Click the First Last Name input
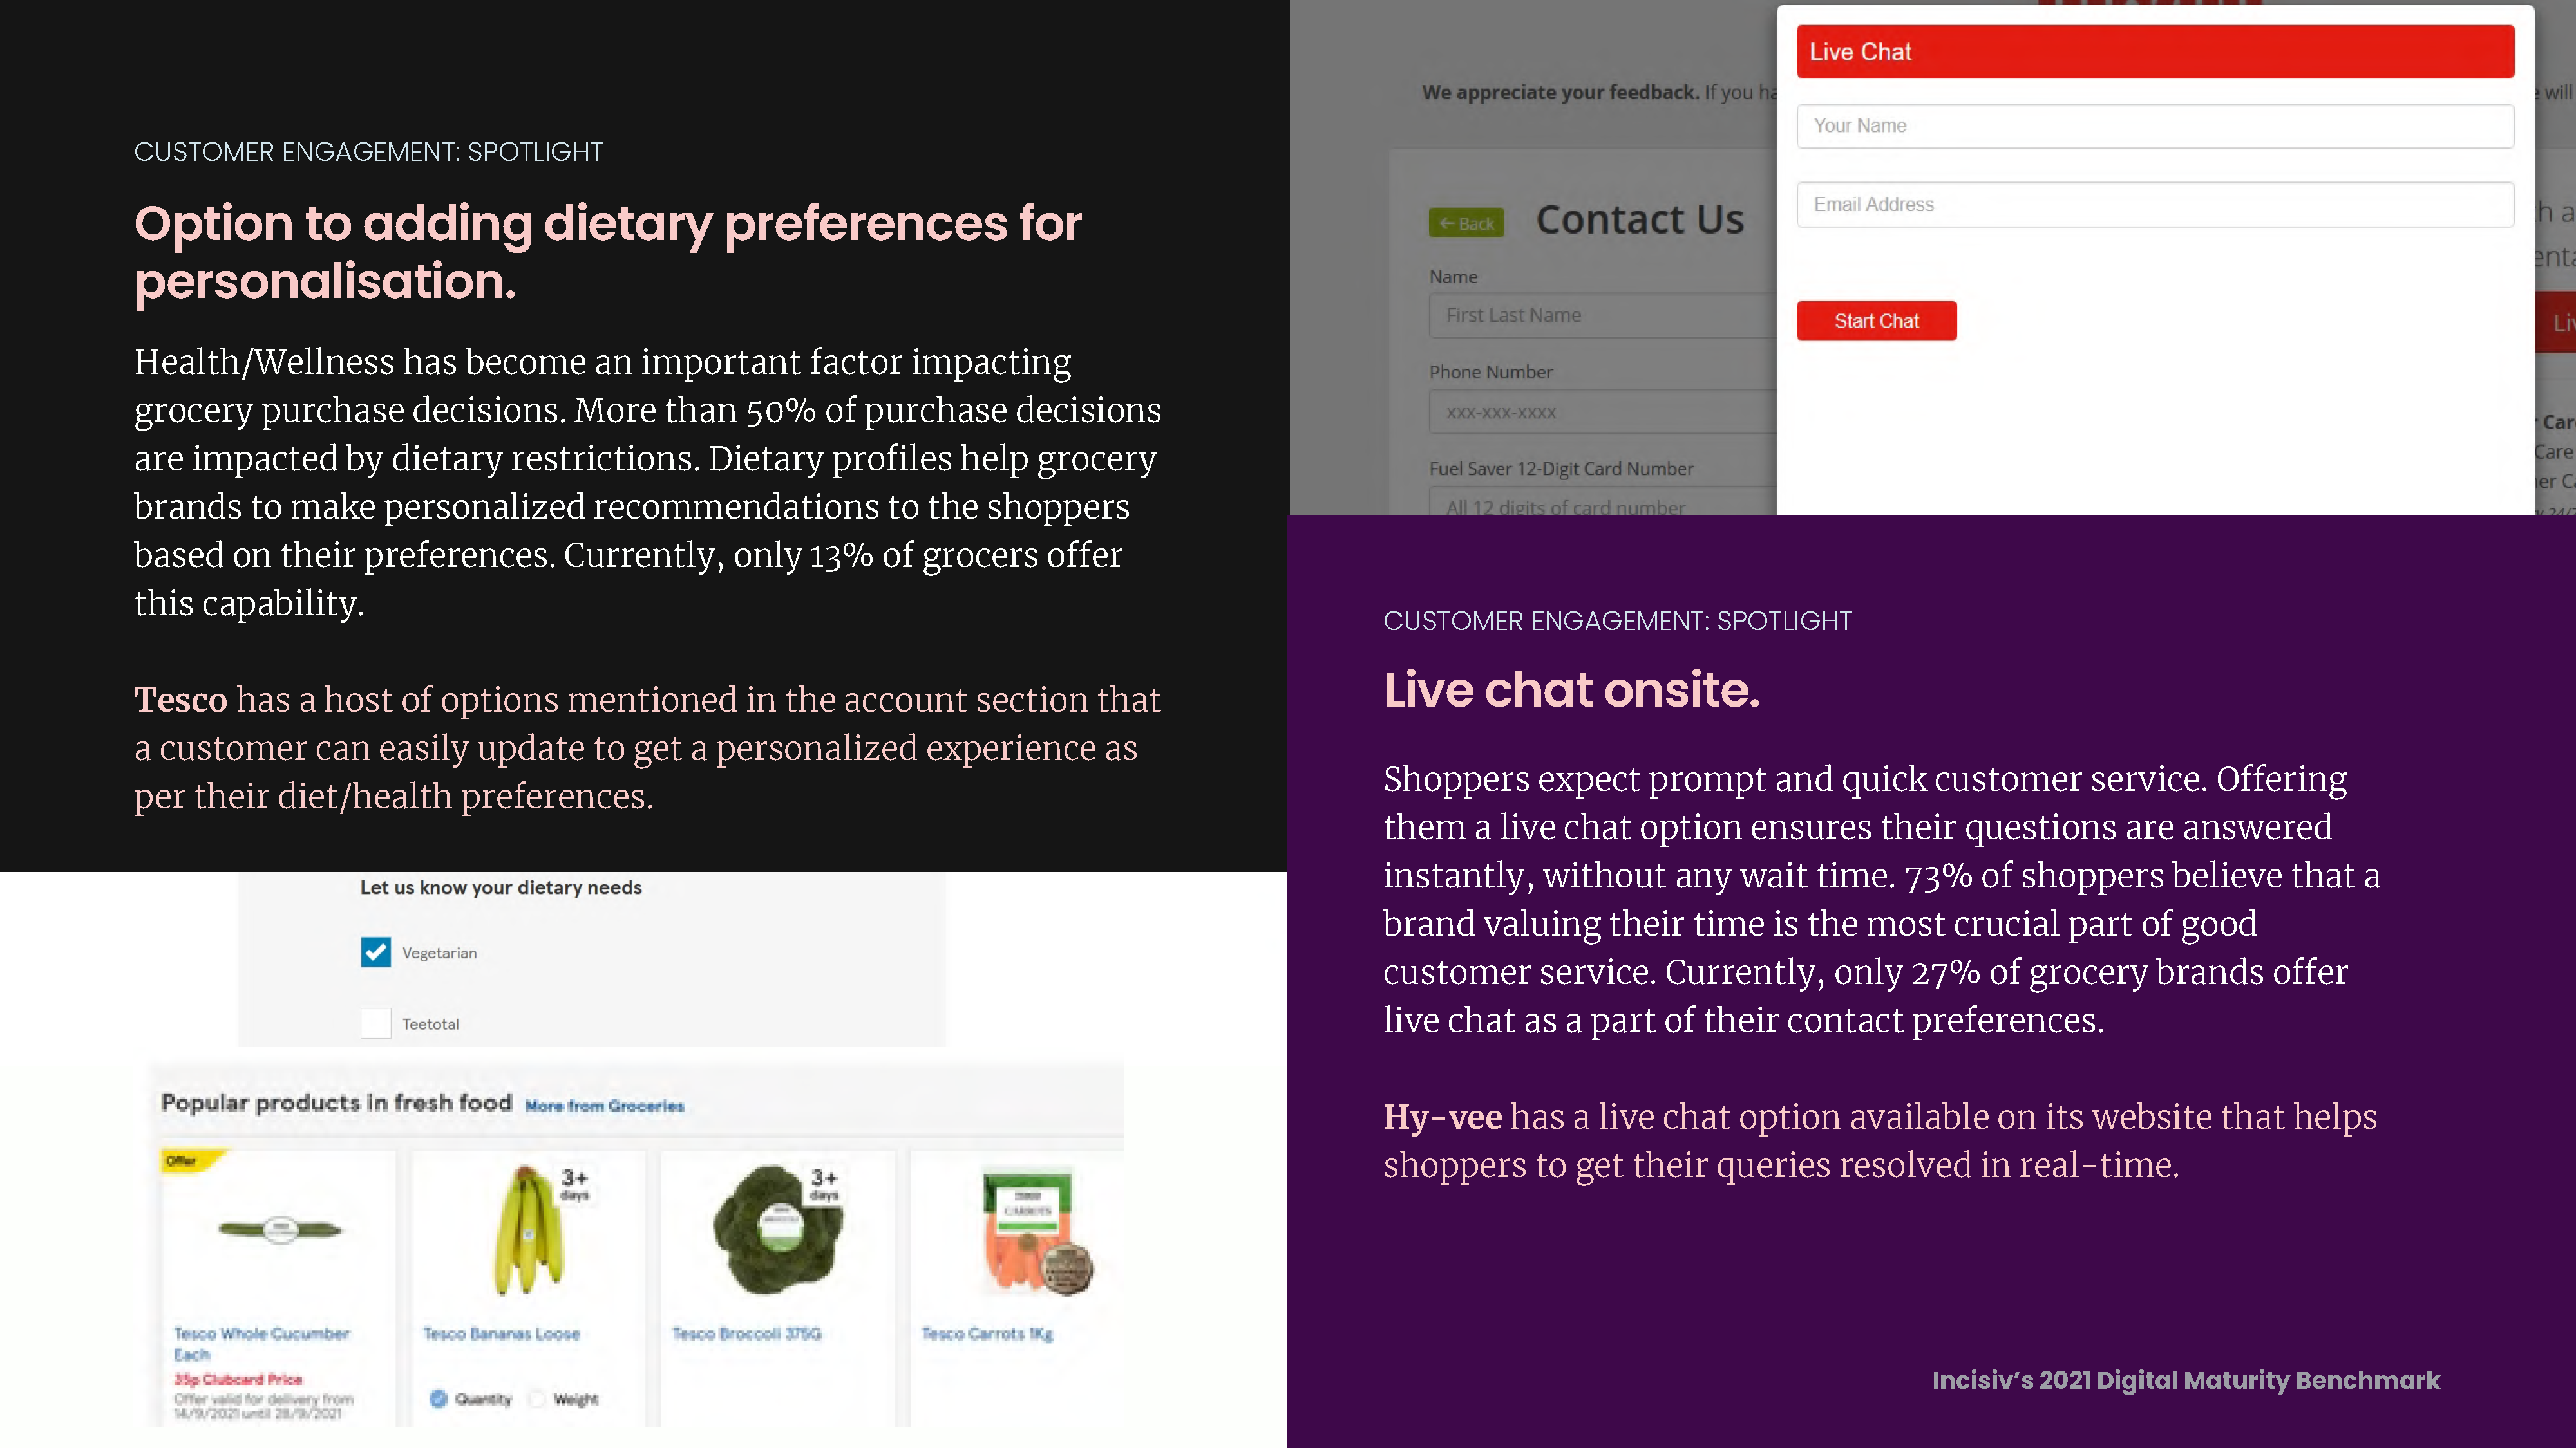Screen dimensions: 2576x1448 (1603, 316)
